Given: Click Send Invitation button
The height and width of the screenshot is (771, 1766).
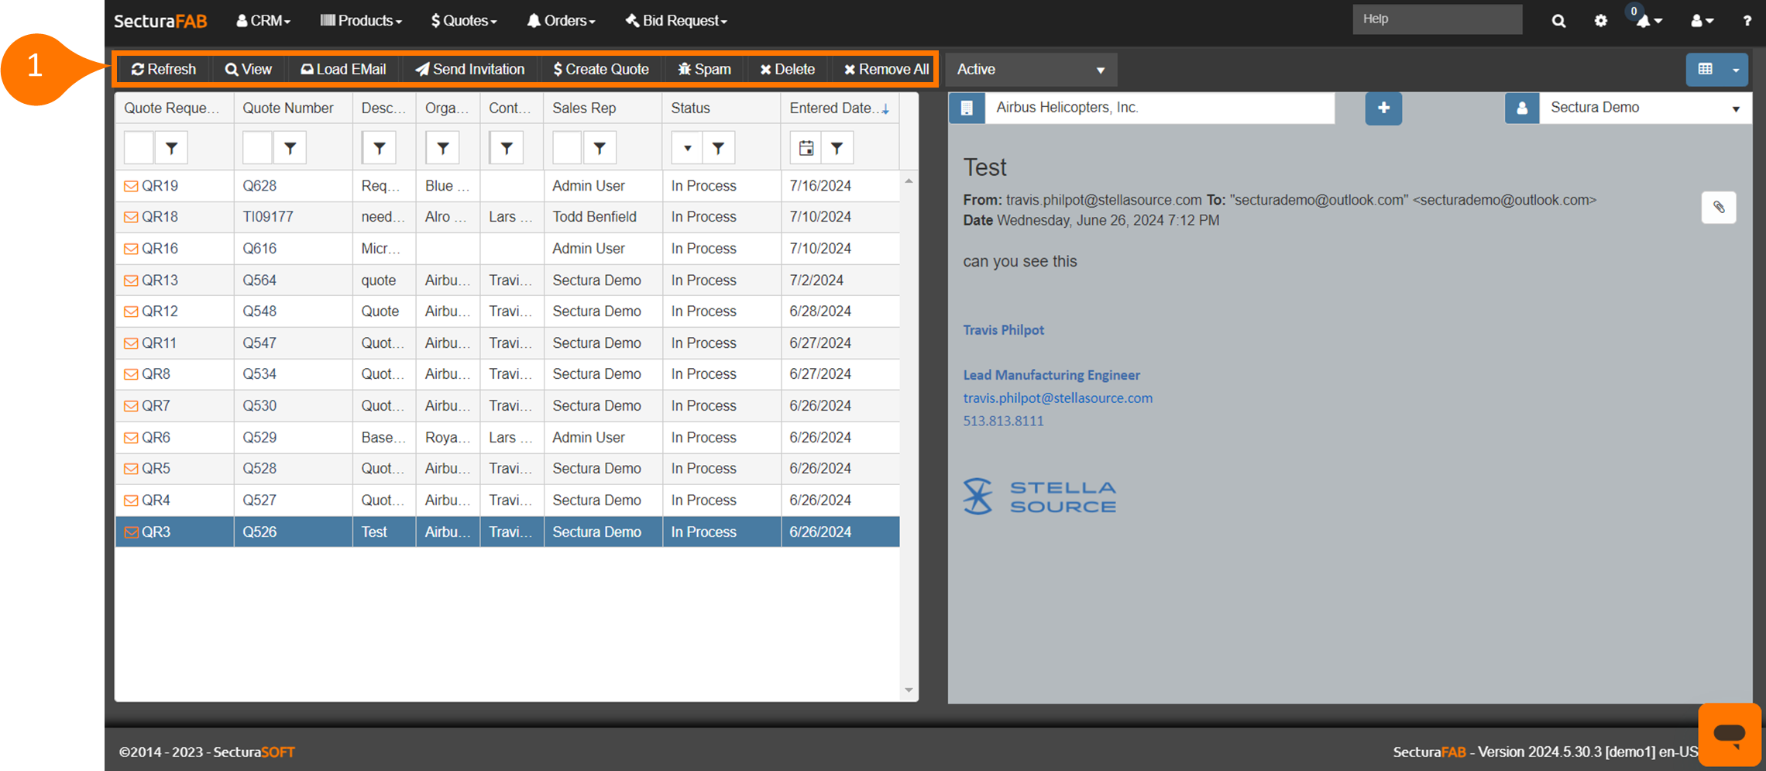Looking at the screenshot, I should [x=469, y=69].
